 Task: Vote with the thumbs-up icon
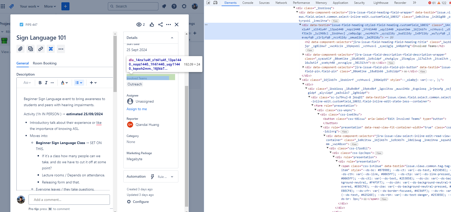point(152,25)
